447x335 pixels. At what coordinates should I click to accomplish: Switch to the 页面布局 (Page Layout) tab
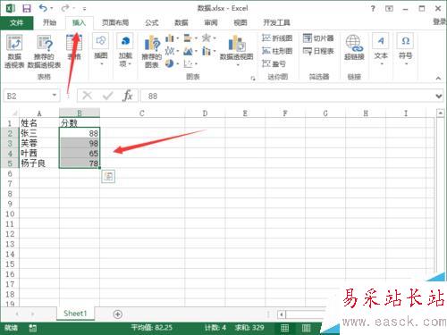[x=115, y=22]
